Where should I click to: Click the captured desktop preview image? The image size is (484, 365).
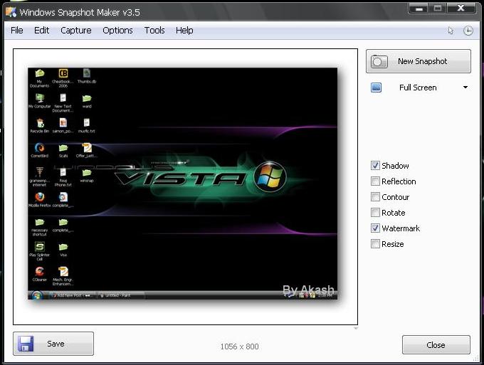(182, 184)
